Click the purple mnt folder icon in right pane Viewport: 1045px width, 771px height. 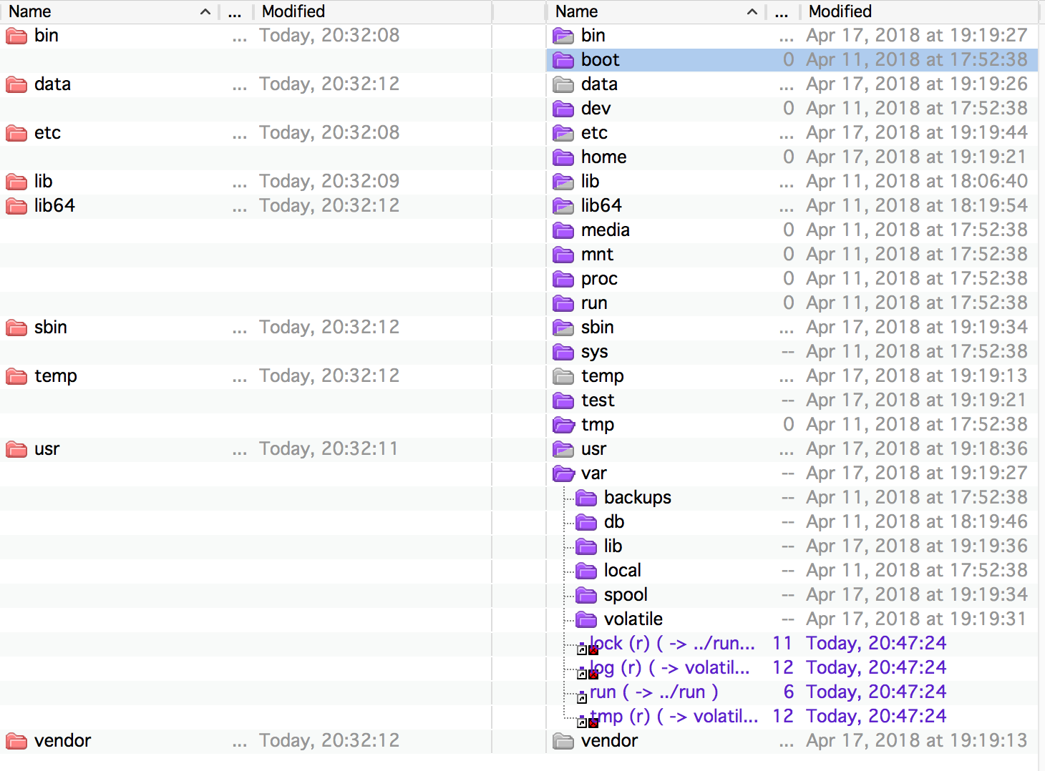[563, 255]
